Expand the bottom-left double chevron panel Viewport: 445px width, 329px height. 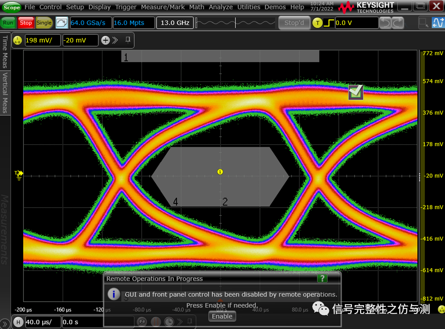tap(5, 324)
